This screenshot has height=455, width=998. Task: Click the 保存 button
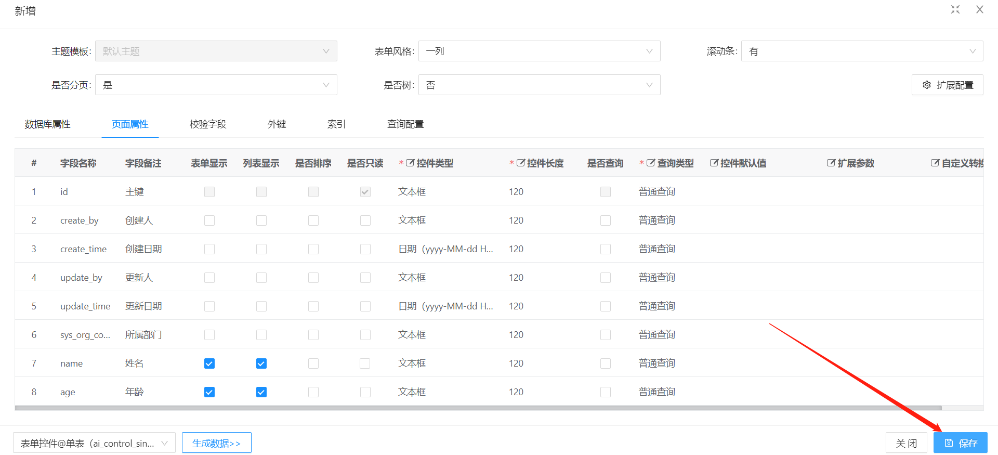tap(960, 443)
